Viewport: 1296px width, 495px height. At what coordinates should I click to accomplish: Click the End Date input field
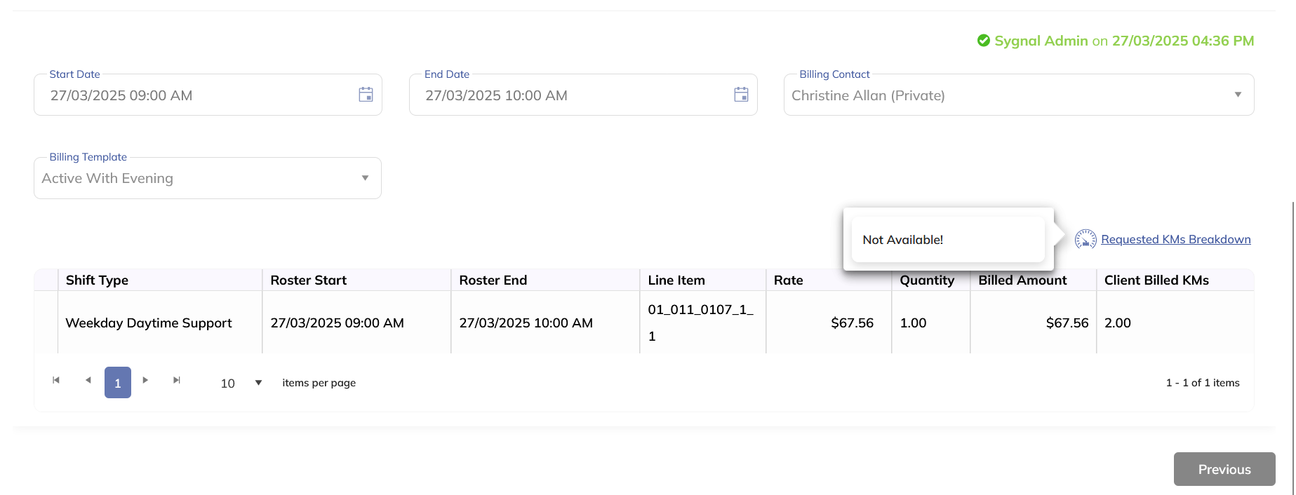(572, 95)
